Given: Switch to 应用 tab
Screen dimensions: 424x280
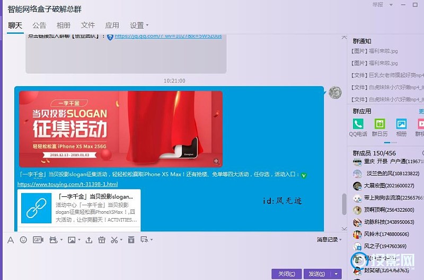Looking at the screenshot, I should pos(112,25).
